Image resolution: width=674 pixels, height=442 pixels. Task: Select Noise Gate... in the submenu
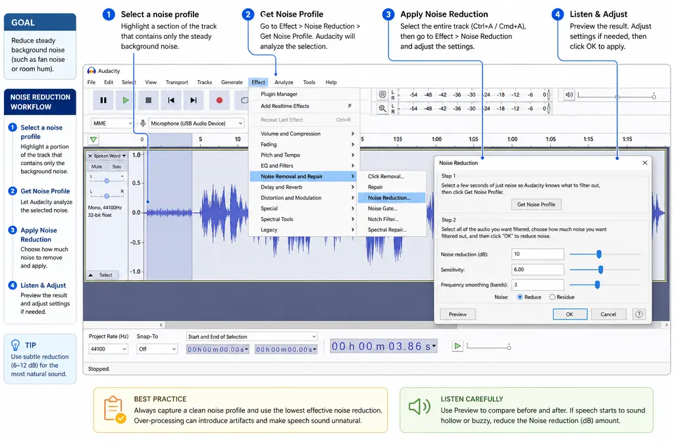392,209
